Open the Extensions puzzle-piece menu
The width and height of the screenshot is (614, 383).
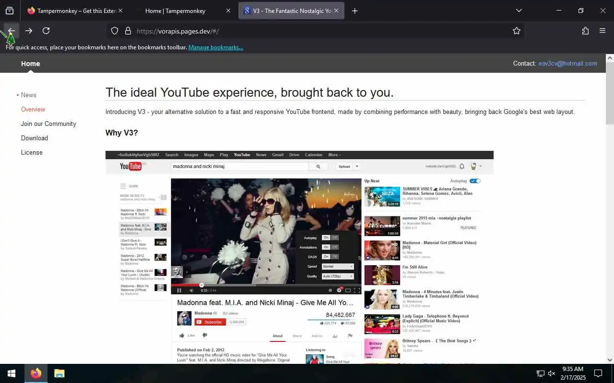tap(585, 31)
